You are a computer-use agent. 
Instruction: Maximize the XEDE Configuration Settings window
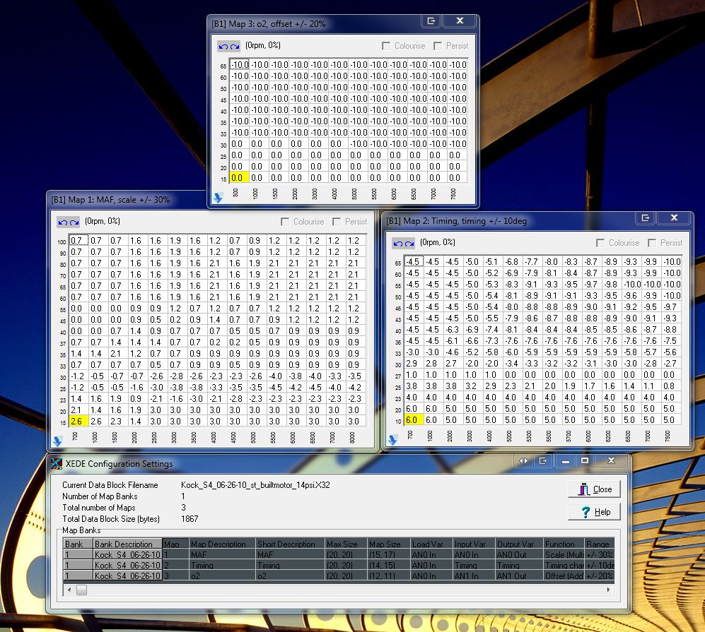point(585,461)
